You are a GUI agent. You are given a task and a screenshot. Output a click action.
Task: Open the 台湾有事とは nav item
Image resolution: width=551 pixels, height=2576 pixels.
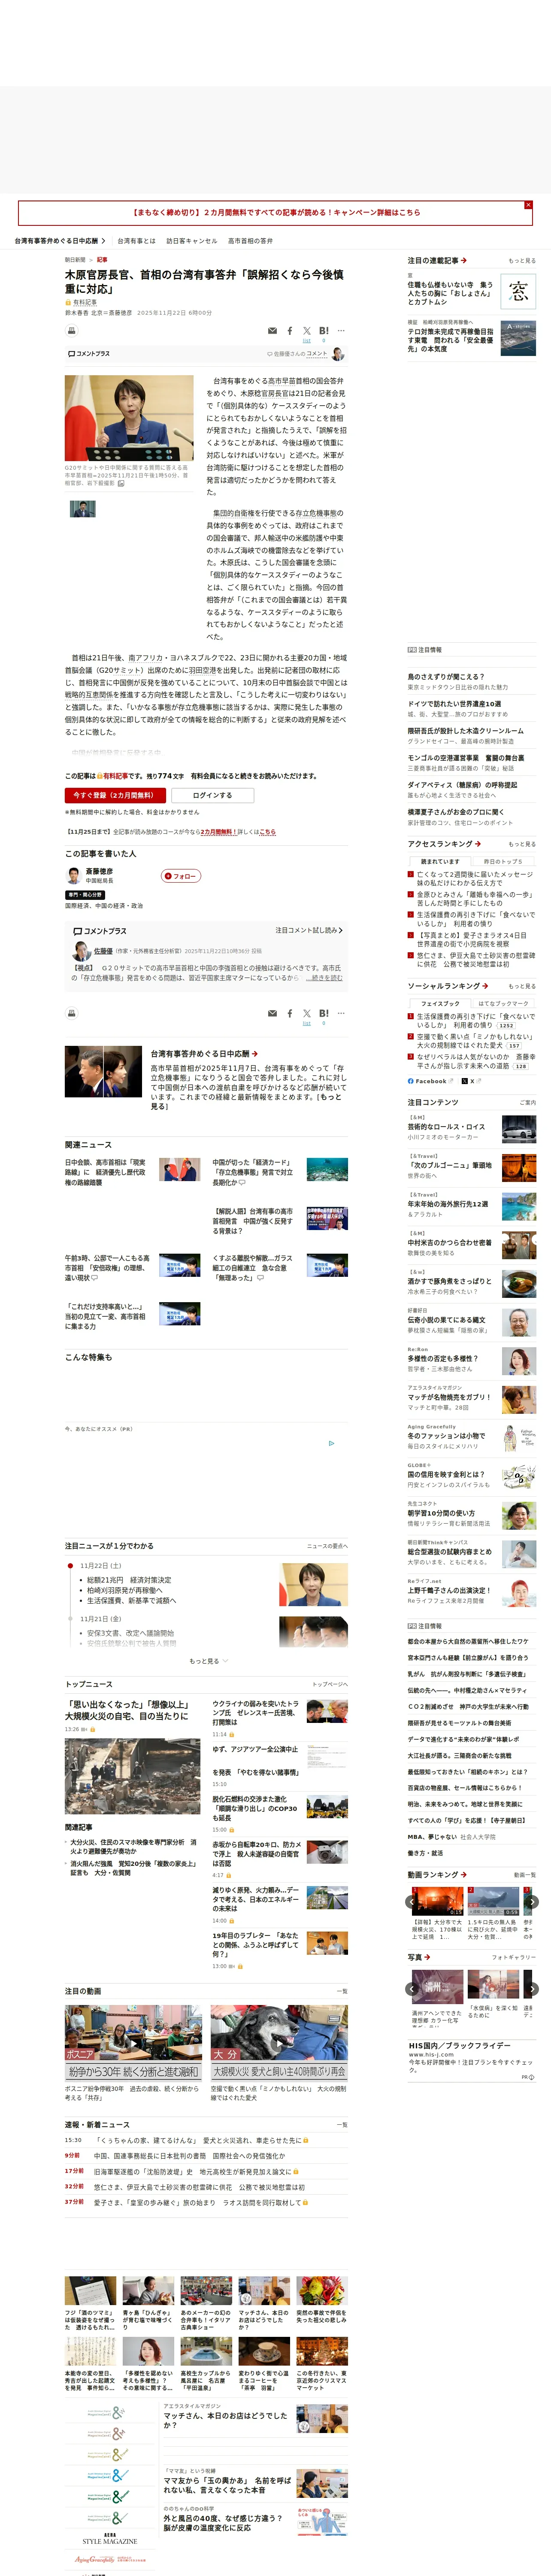(x=136, y=240)
